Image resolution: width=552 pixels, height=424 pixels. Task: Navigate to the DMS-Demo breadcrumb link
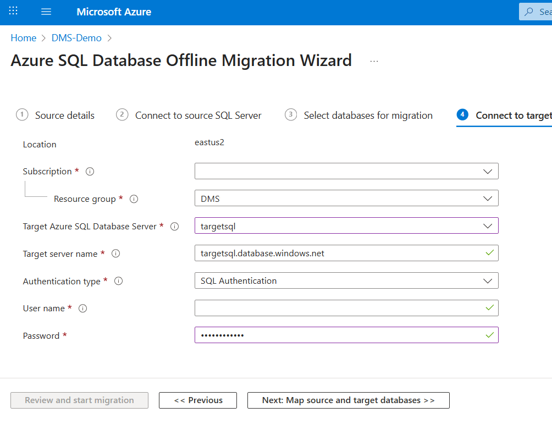click(x=76, y=38)
